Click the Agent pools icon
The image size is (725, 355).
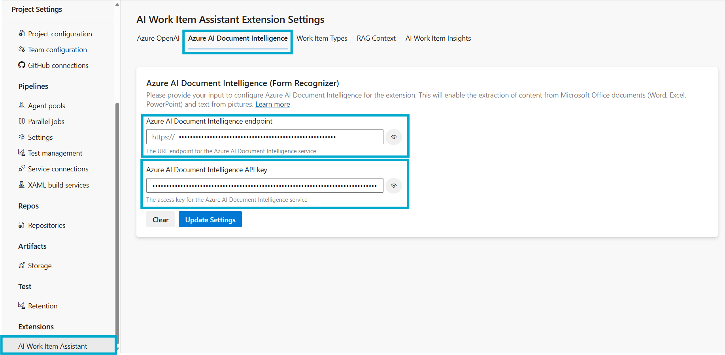tap(22, 105)
